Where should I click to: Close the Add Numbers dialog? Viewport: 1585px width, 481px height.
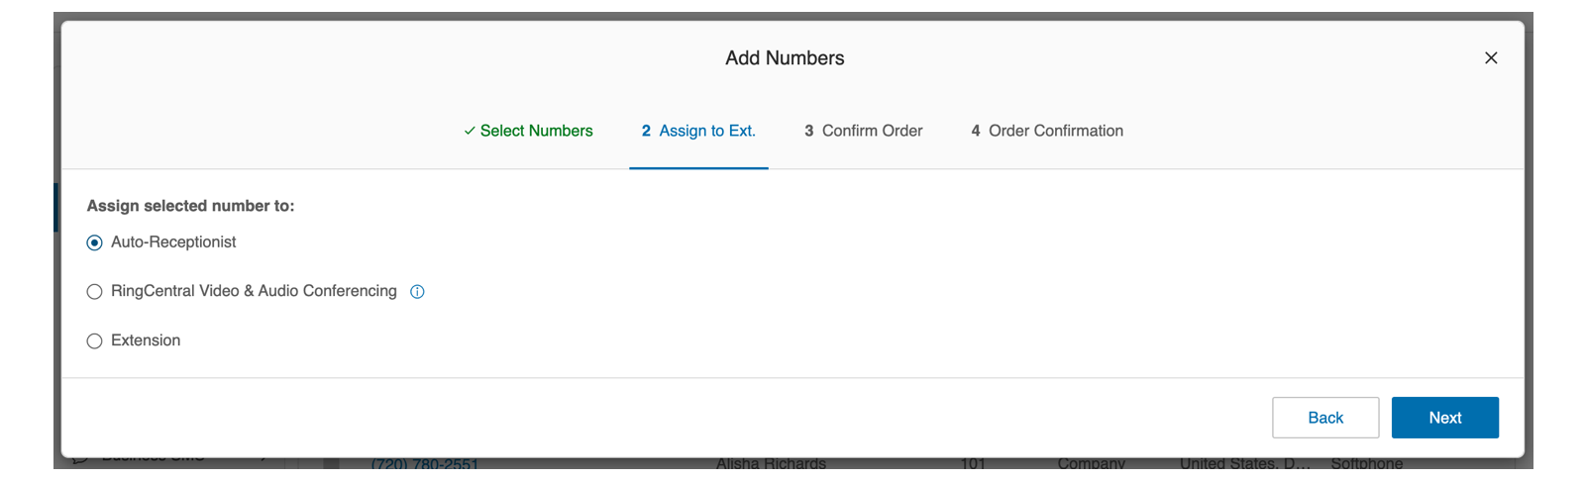click(x=1491, y=58)
